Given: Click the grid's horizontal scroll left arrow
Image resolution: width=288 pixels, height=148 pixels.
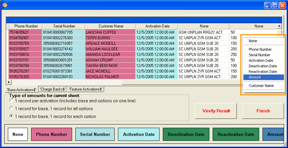Looking at the screenshot, I should pos(9,82).
